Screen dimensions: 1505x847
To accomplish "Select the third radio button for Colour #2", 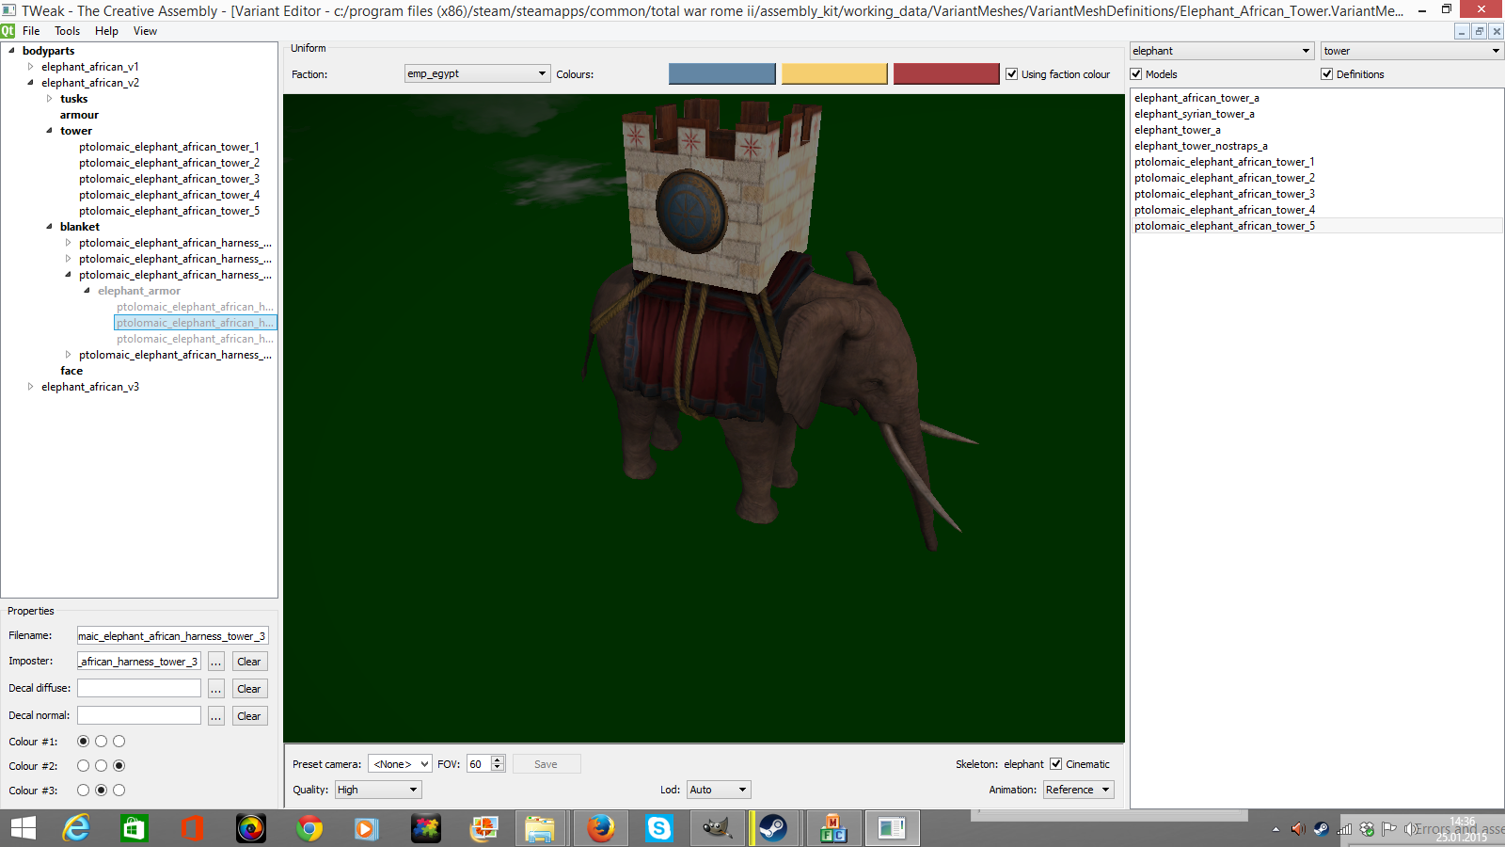I will [119, 766].
